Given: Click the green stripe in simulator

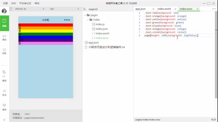Looking at the screenshot, I should [x=46, y=34].
